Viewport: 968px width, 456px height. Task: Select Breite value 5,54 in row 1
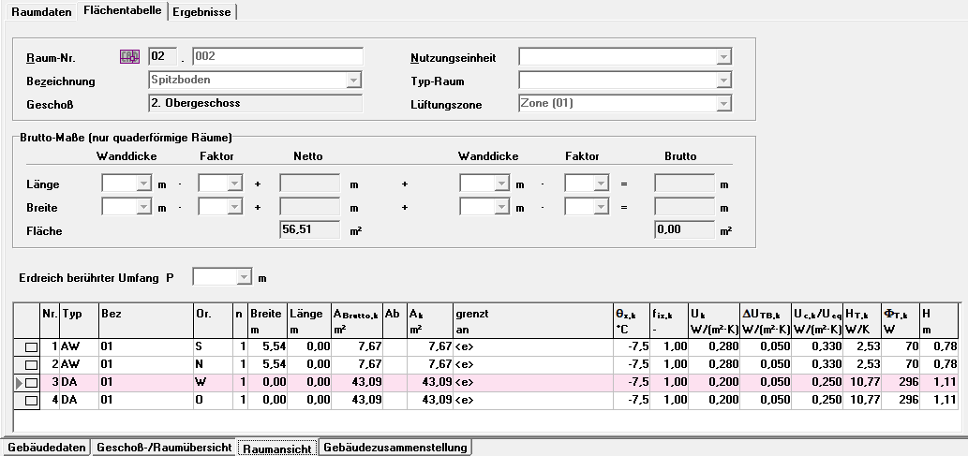(267, 347)
